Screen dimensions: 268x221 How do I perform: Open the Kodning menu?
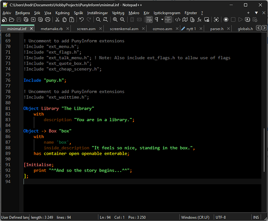tap(62, 13)
